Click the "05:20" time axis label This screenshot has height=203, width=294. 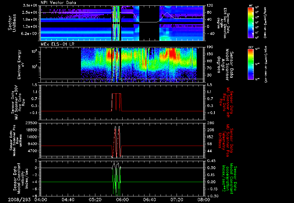click(95, 200)
